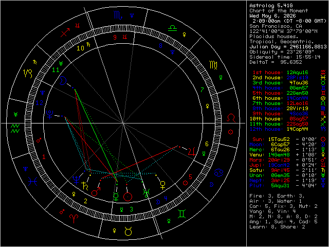
Task: Click the Neptune position '3Ari25'
Action: [280, 181]
